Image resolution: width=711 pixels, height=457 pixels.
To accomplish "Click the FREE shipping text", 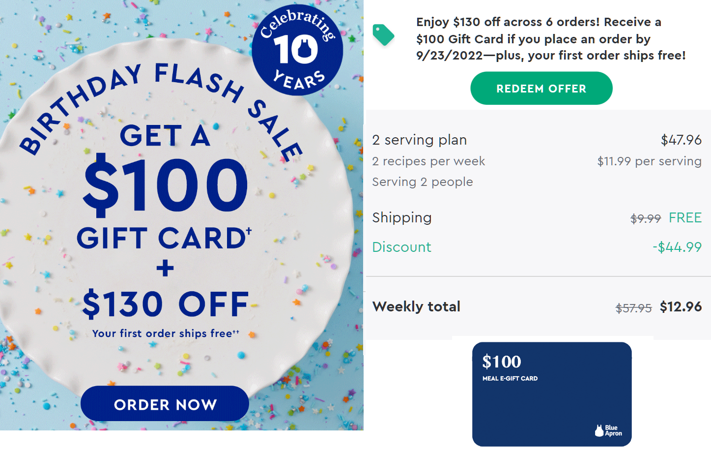I will [685, 217].
